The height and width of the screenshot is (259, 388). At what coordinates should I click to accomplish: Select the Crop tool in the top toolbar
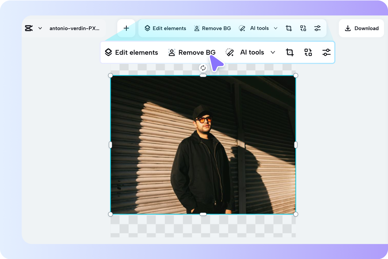(289, 28)
